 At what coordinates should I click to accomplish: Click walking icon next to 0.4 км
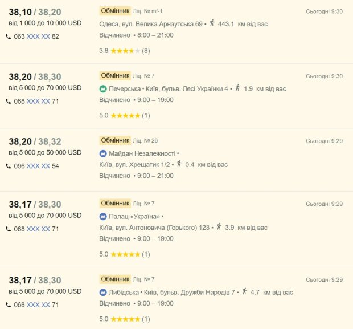click(179, 164)
